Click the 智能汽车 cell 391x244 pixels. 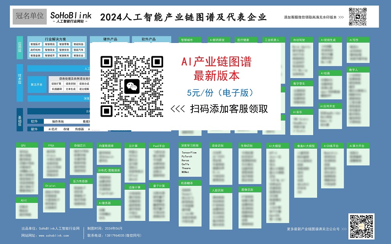pos(79,50)
